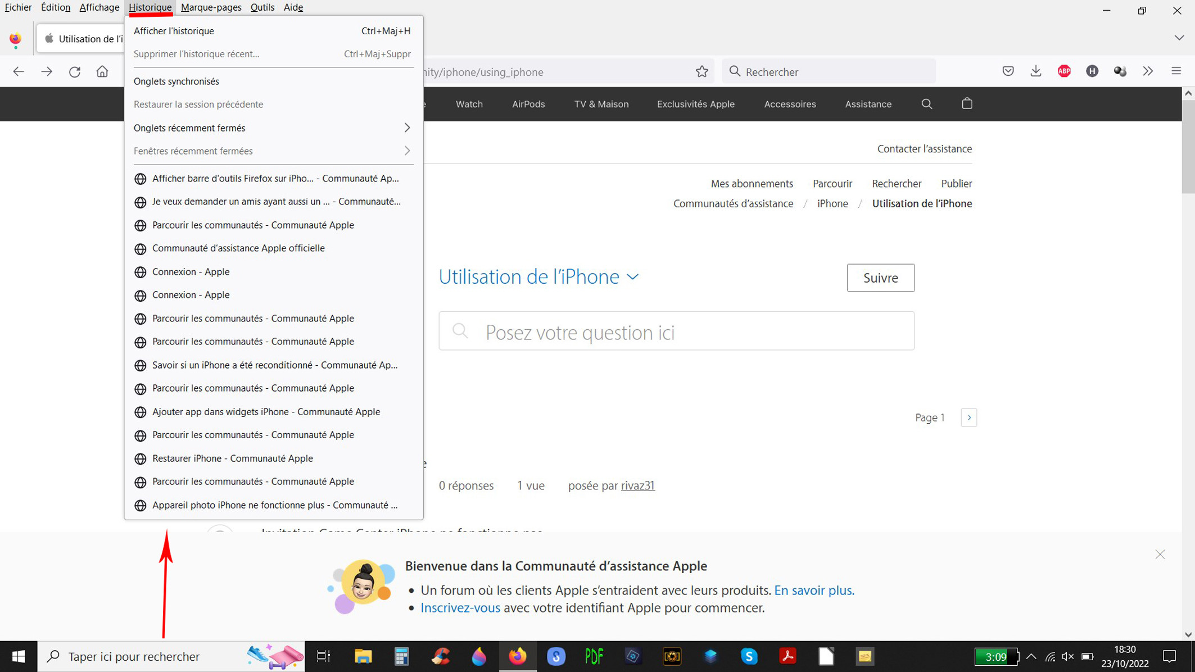The image size is (1195, 672).
Task: List all tabs with tab-bar chevron
Action: (1179, 38)
